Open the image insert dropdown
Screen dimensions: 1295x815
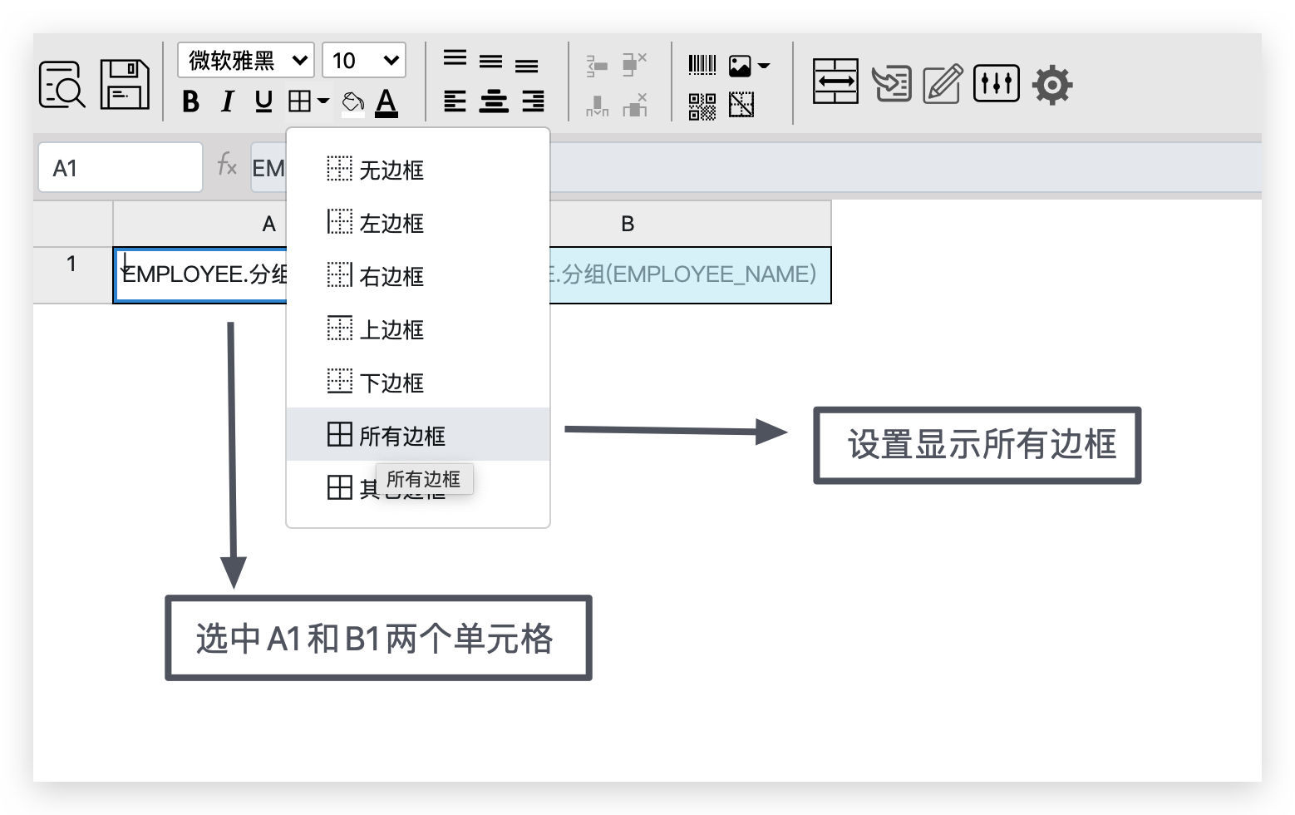click(x=749, y=66)
